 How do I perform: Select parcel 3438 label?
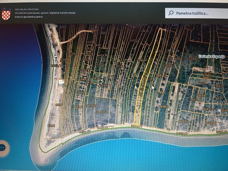pos(96,78)
